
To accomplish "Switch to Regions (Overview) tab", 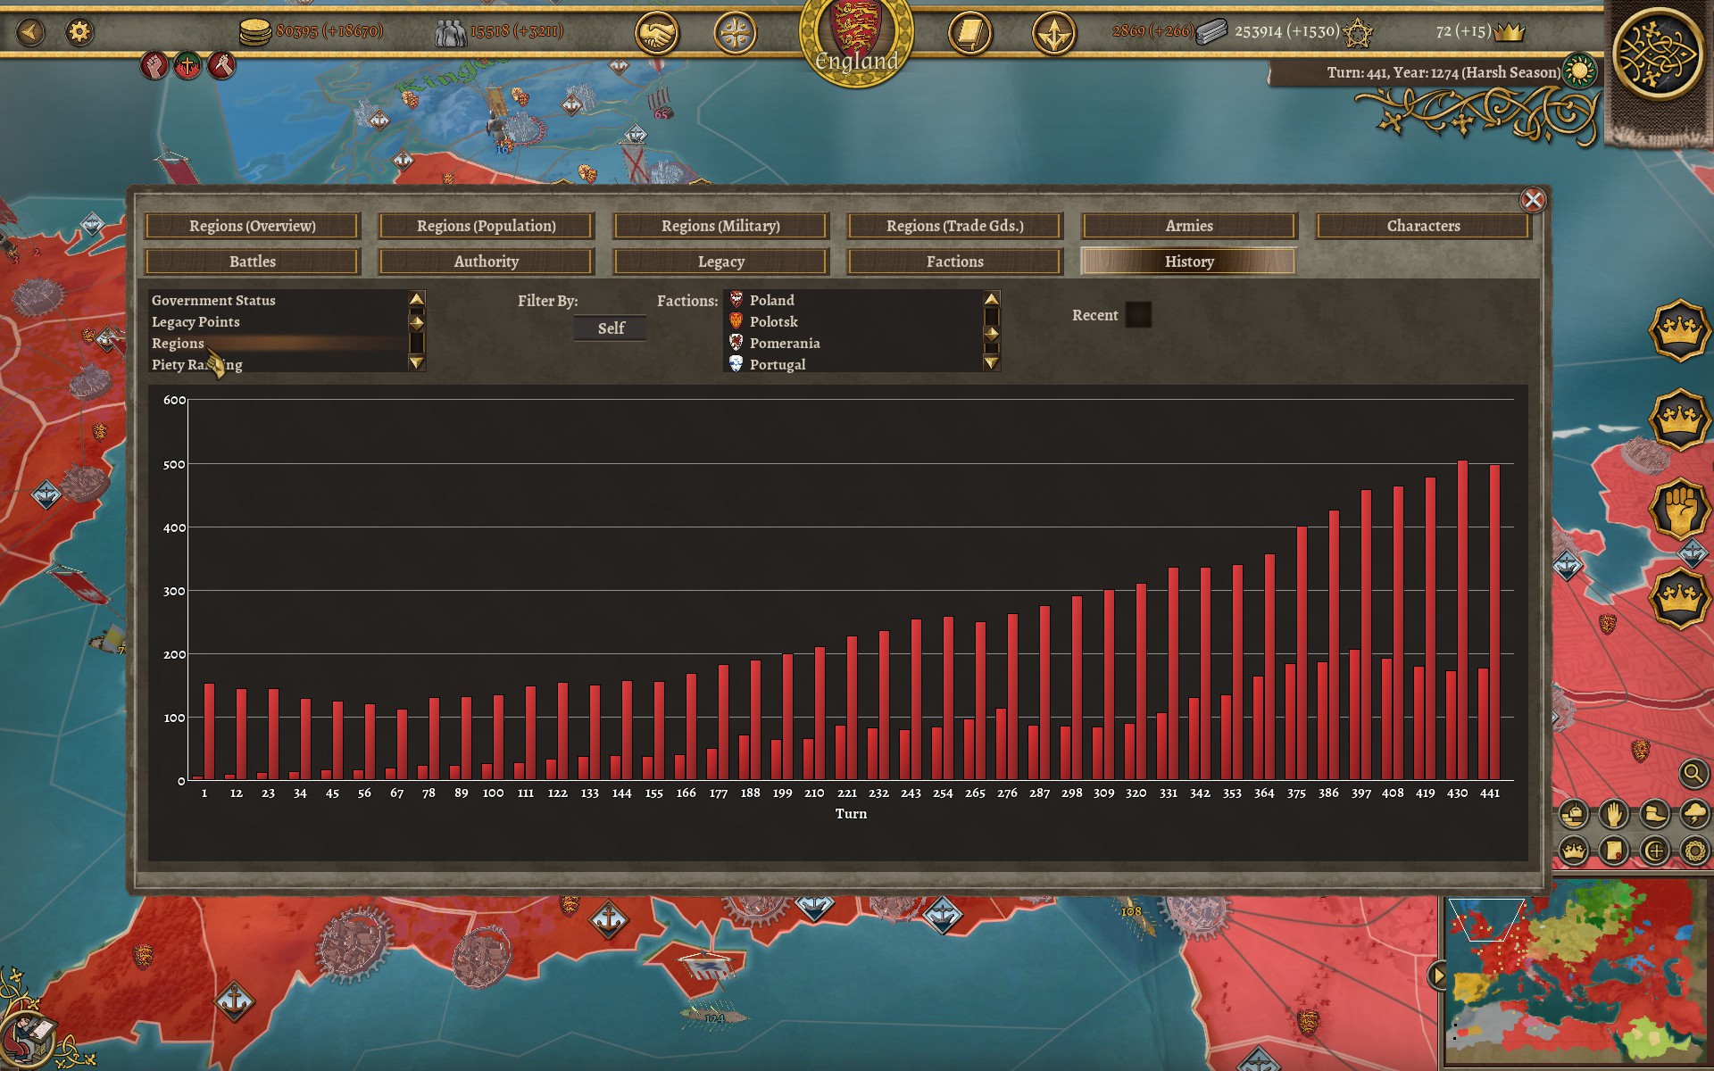I will pyautogui.click(x=253, y=226).
